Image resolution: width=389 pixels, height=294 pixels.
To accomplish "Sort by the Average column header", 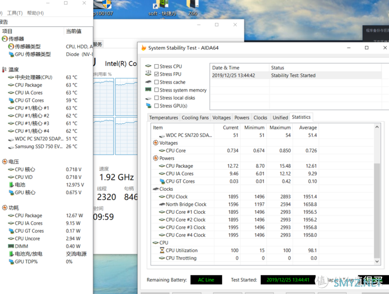I will (x=305, y=127).
